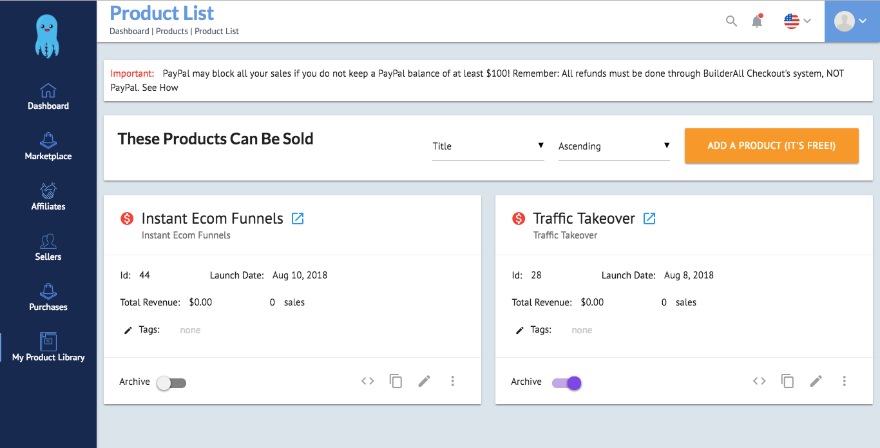Follow the See How link
This screenshot has height=448, width=880.
(x=160, y=88)
